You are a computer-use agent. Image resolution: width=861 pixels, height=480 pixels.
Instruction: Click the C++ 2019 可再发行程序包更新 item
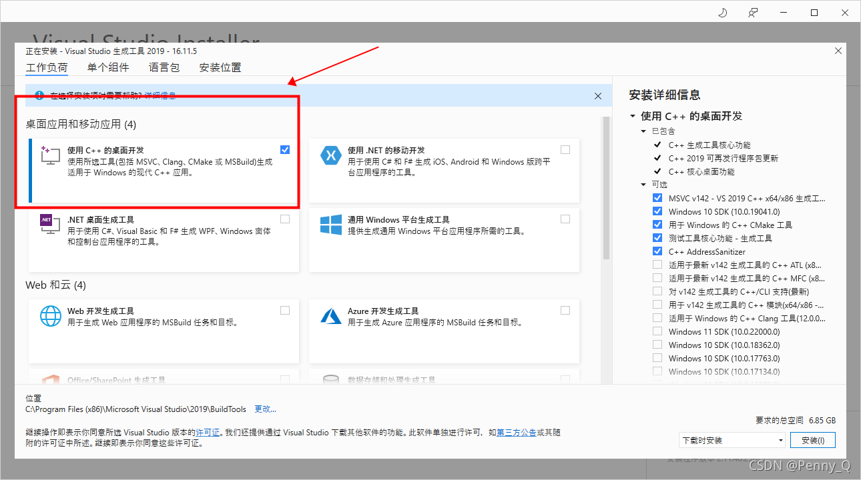(x=724, y=158)
